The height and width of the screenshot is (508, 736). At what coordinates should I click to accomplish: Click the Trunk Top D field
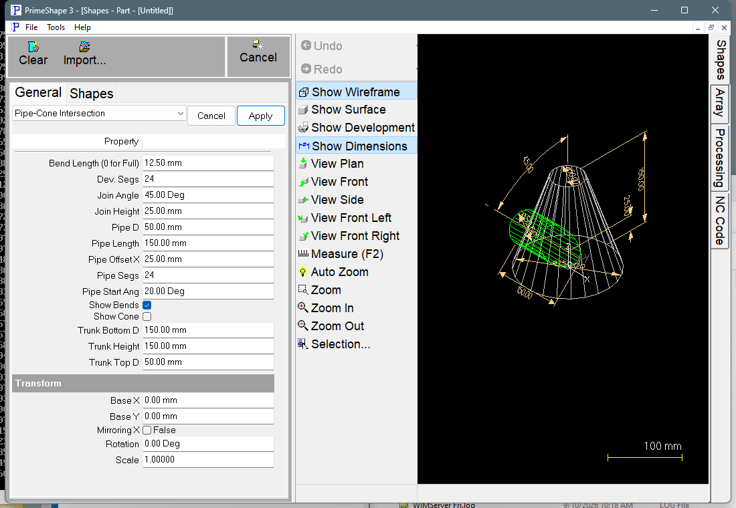(x=208, y=362)
